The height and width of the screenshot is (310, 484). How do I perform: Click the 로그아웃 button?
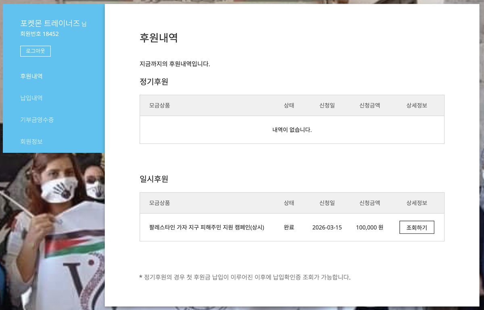(x=35, y=51)
